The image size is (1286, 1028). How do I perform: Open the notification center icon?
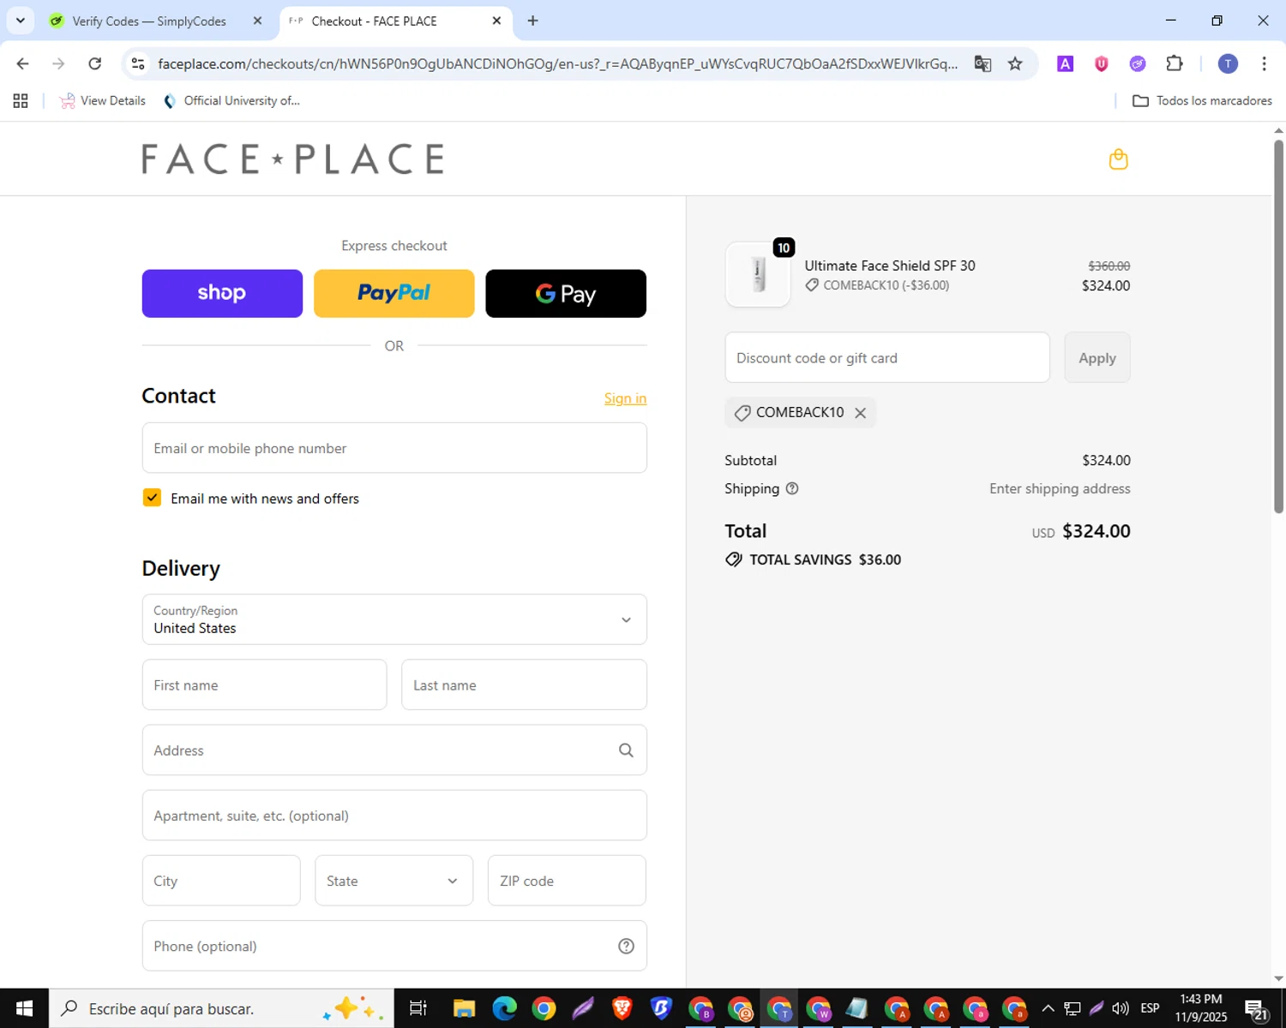(x=1257, y=1009)
